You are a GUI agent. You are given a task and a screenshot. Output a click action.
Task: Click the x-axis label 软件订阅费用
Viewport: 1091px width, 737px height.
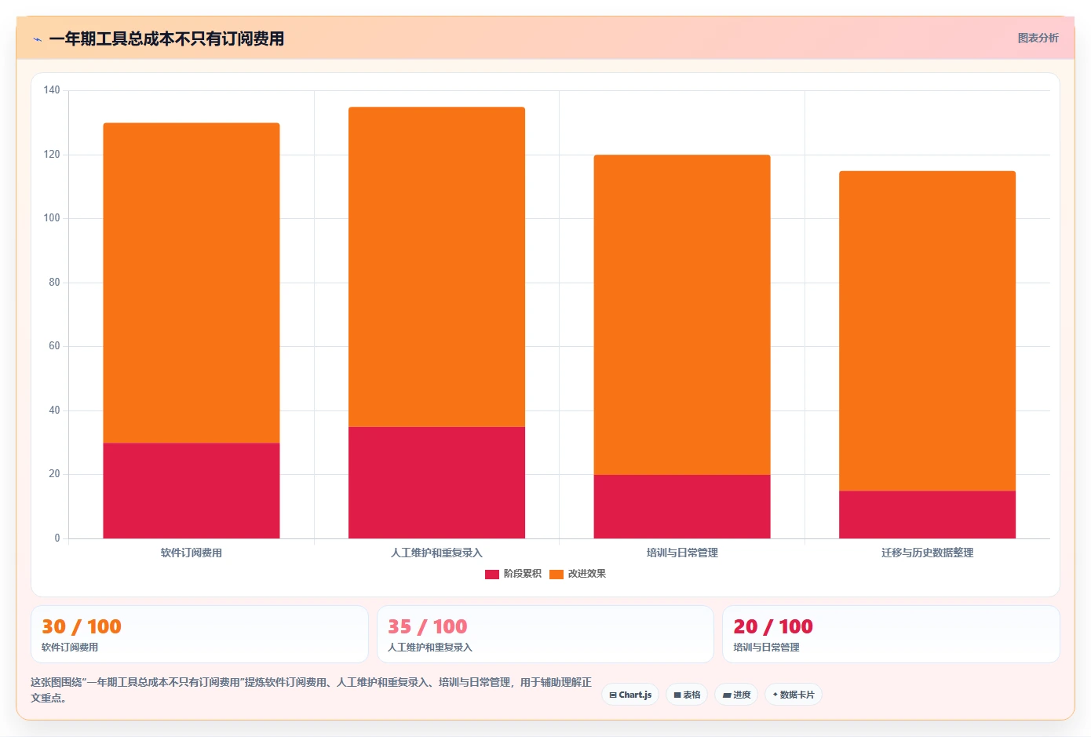192,553
